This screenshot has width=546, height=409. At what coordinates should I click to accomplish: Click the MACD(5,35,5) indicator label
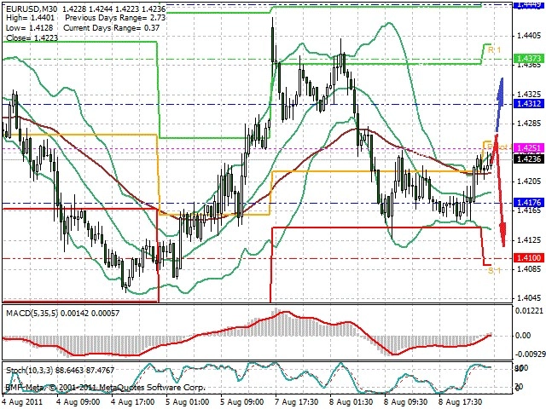tap(32, 314)
